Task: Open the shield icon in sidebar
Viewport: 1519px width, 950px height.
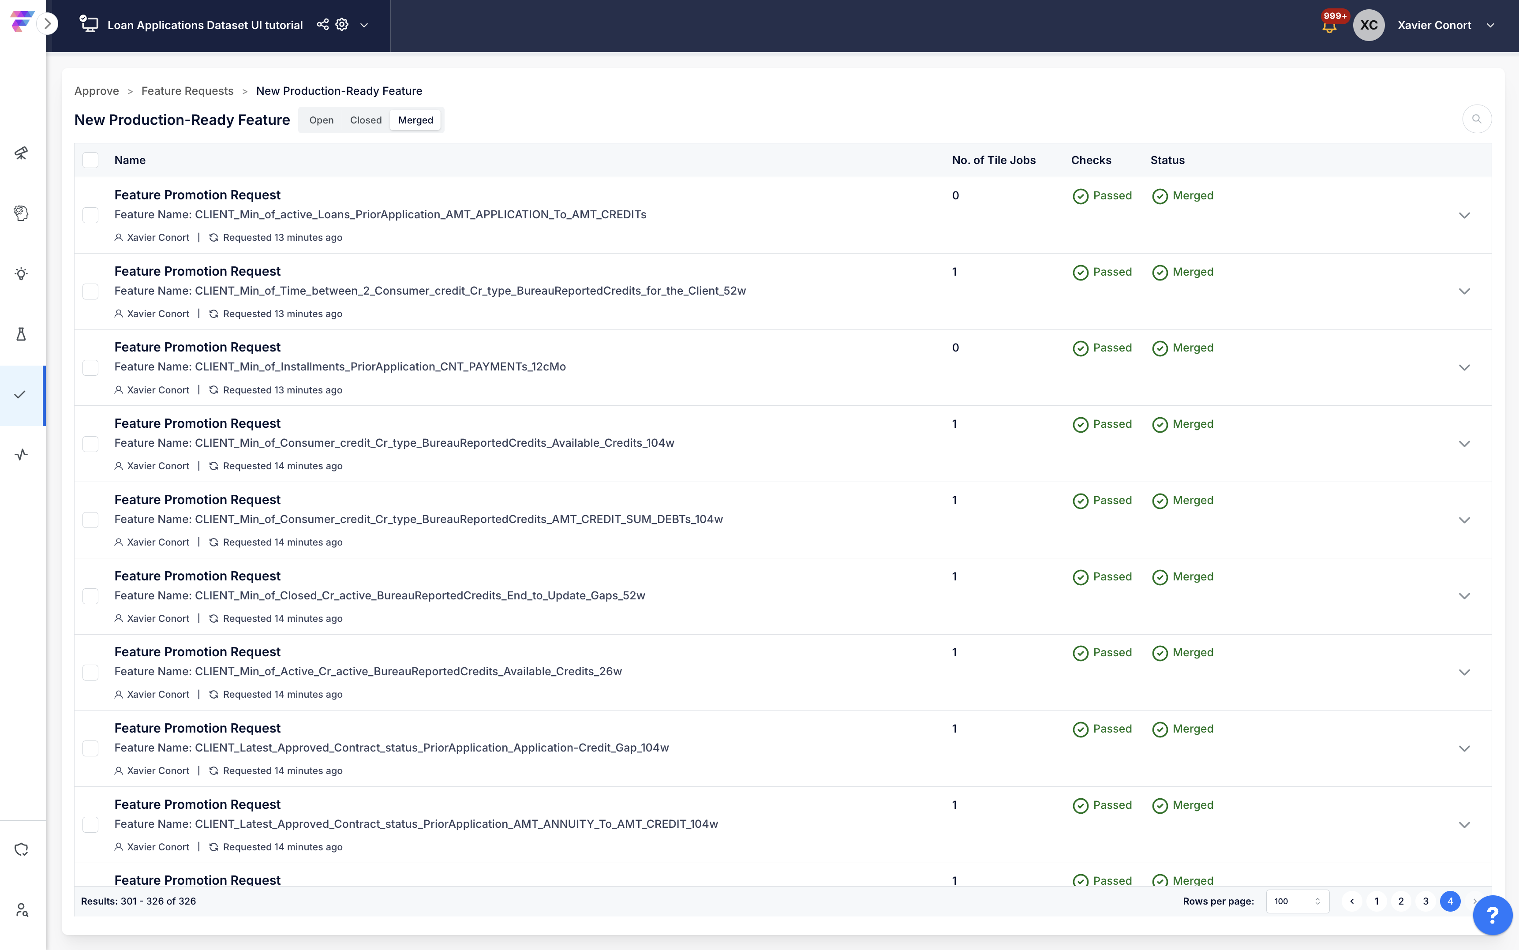Action: [21, 849]
